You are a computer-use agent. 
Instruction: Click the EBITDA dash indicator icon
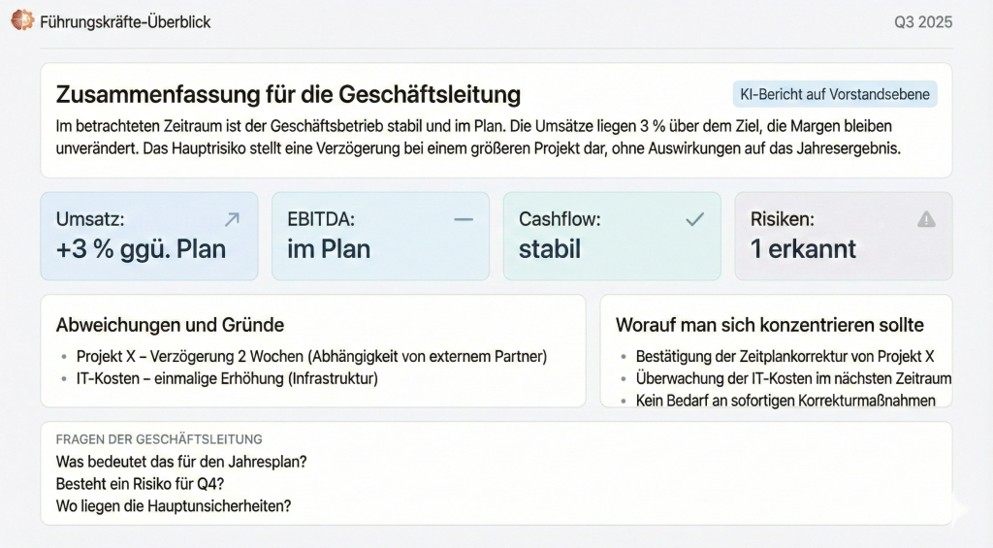pos(464,219)
